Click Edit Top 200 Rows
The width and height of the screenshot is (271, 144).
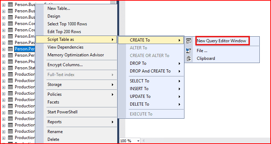coord(64,32)
